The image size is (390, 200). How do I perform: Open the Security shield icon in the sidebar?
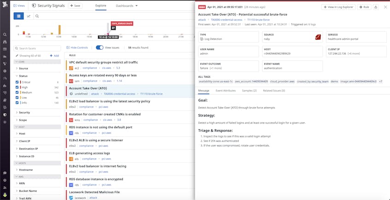click(x=5, y=115)
